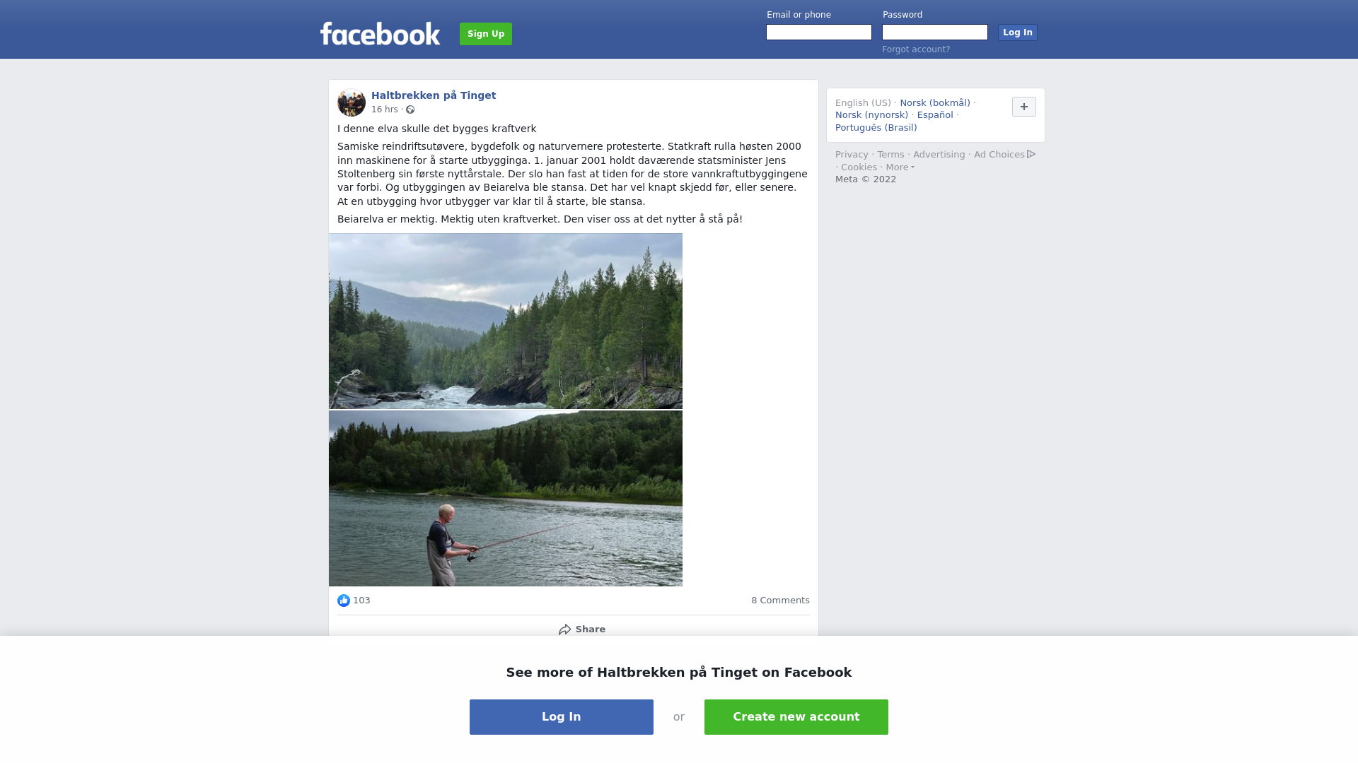This screenshot has width=1358, height=763.
Task: View the 8 Comments link
Action: click(780, 601)
